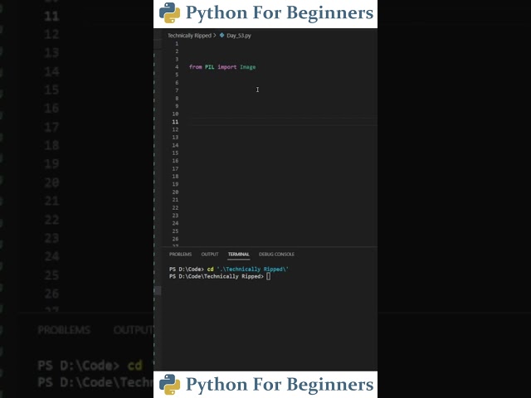Click the word Image in the import statement
The width and height of the screenshot is (531, 398).
coord(247,67)
